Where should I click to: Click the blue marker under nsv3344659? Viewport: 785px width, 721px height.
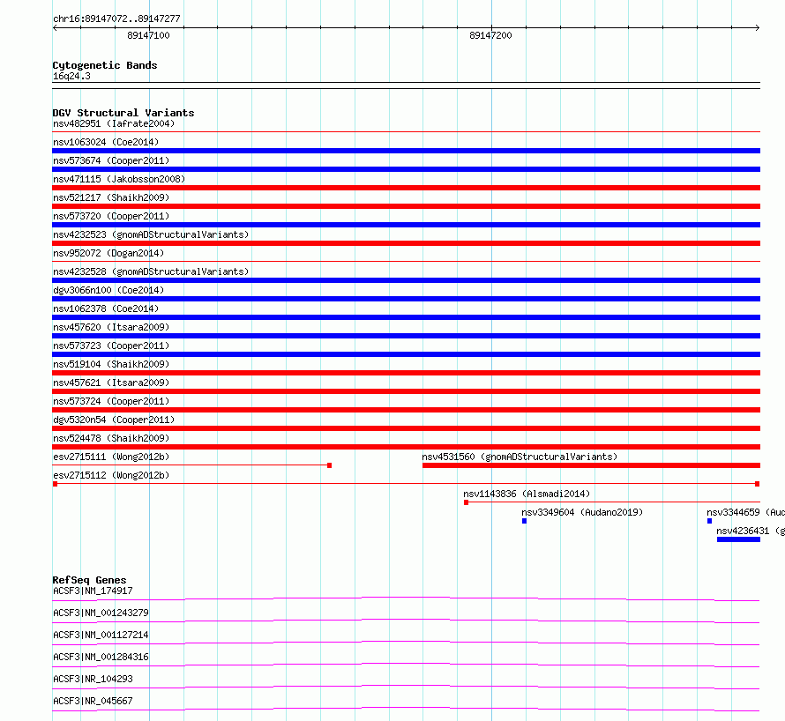tap(709, 521)
